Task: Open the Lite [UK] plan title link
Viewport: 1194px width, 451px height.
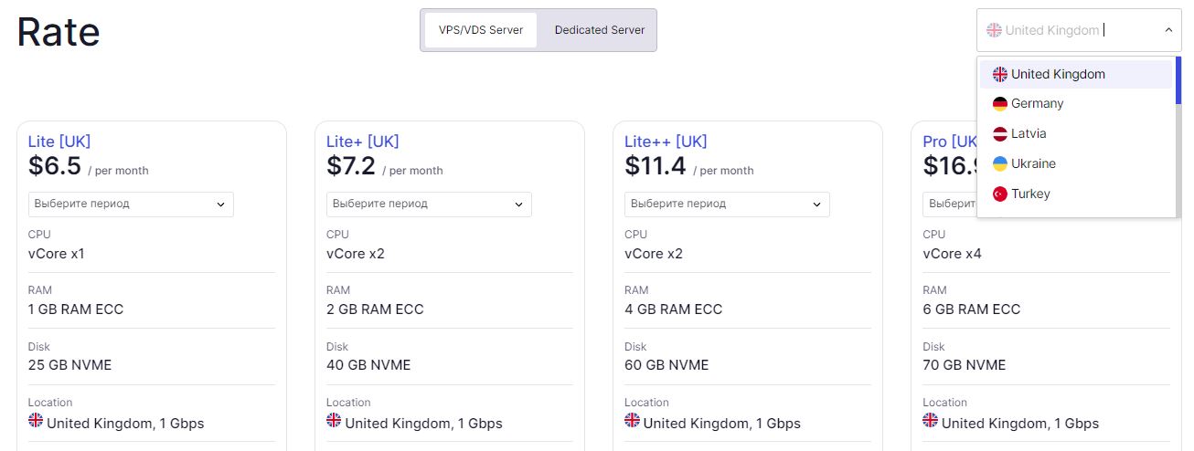Action: (x=59, y=142)
